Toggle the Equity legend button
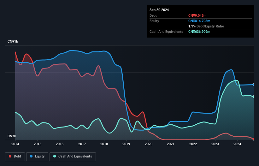The image size is (259, 166). click(37, 157)
